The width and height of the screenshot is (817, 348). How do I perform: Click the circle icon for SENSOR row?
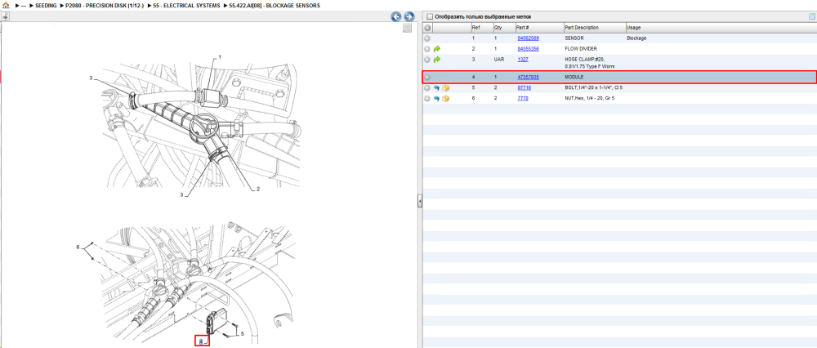pyautogui.click(x=427, y=38)
